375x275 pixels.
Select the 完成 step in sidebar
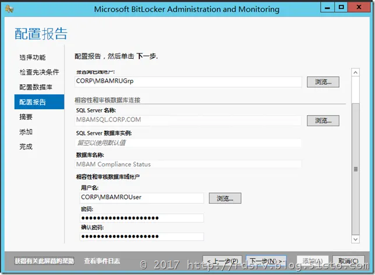pos(26,147)
